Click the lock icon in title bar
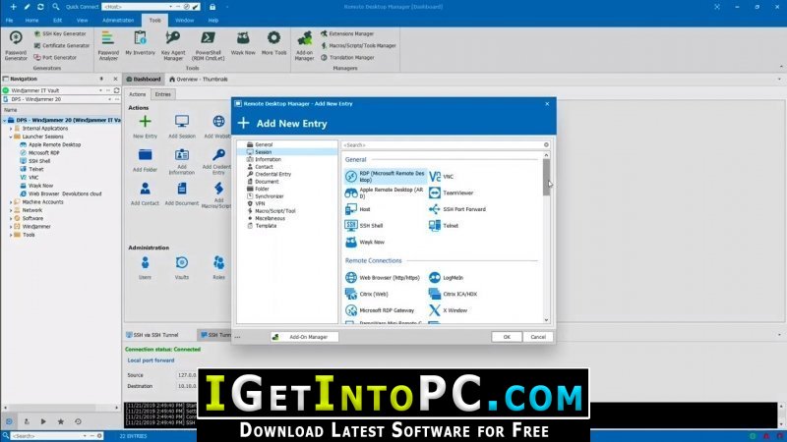The width and height of the screenshot is (787, 442). pyautogui.click(x=212, y=7)
